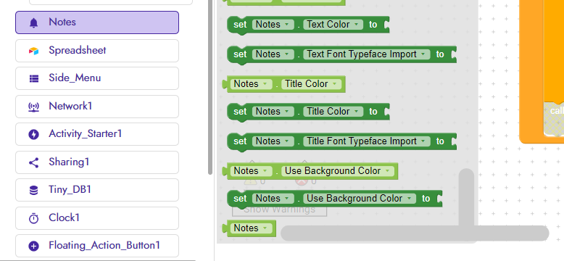The width and height of the screenshot is (564, 261).
Task: Click the Spreadsheet component's colorful icon
Action: coord(33,51)
